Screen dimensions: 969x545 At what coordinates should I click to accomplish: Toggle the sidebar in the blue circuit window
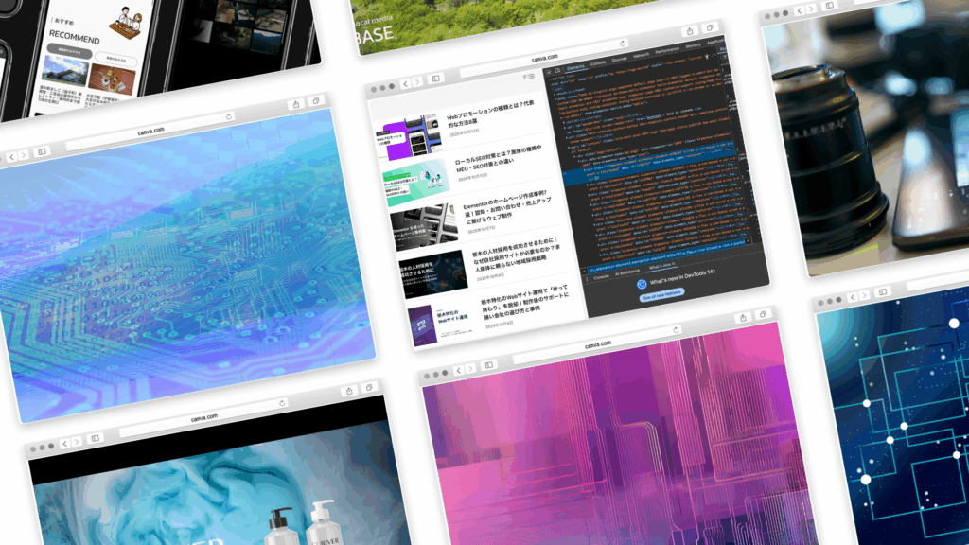(x=42, y=151)
